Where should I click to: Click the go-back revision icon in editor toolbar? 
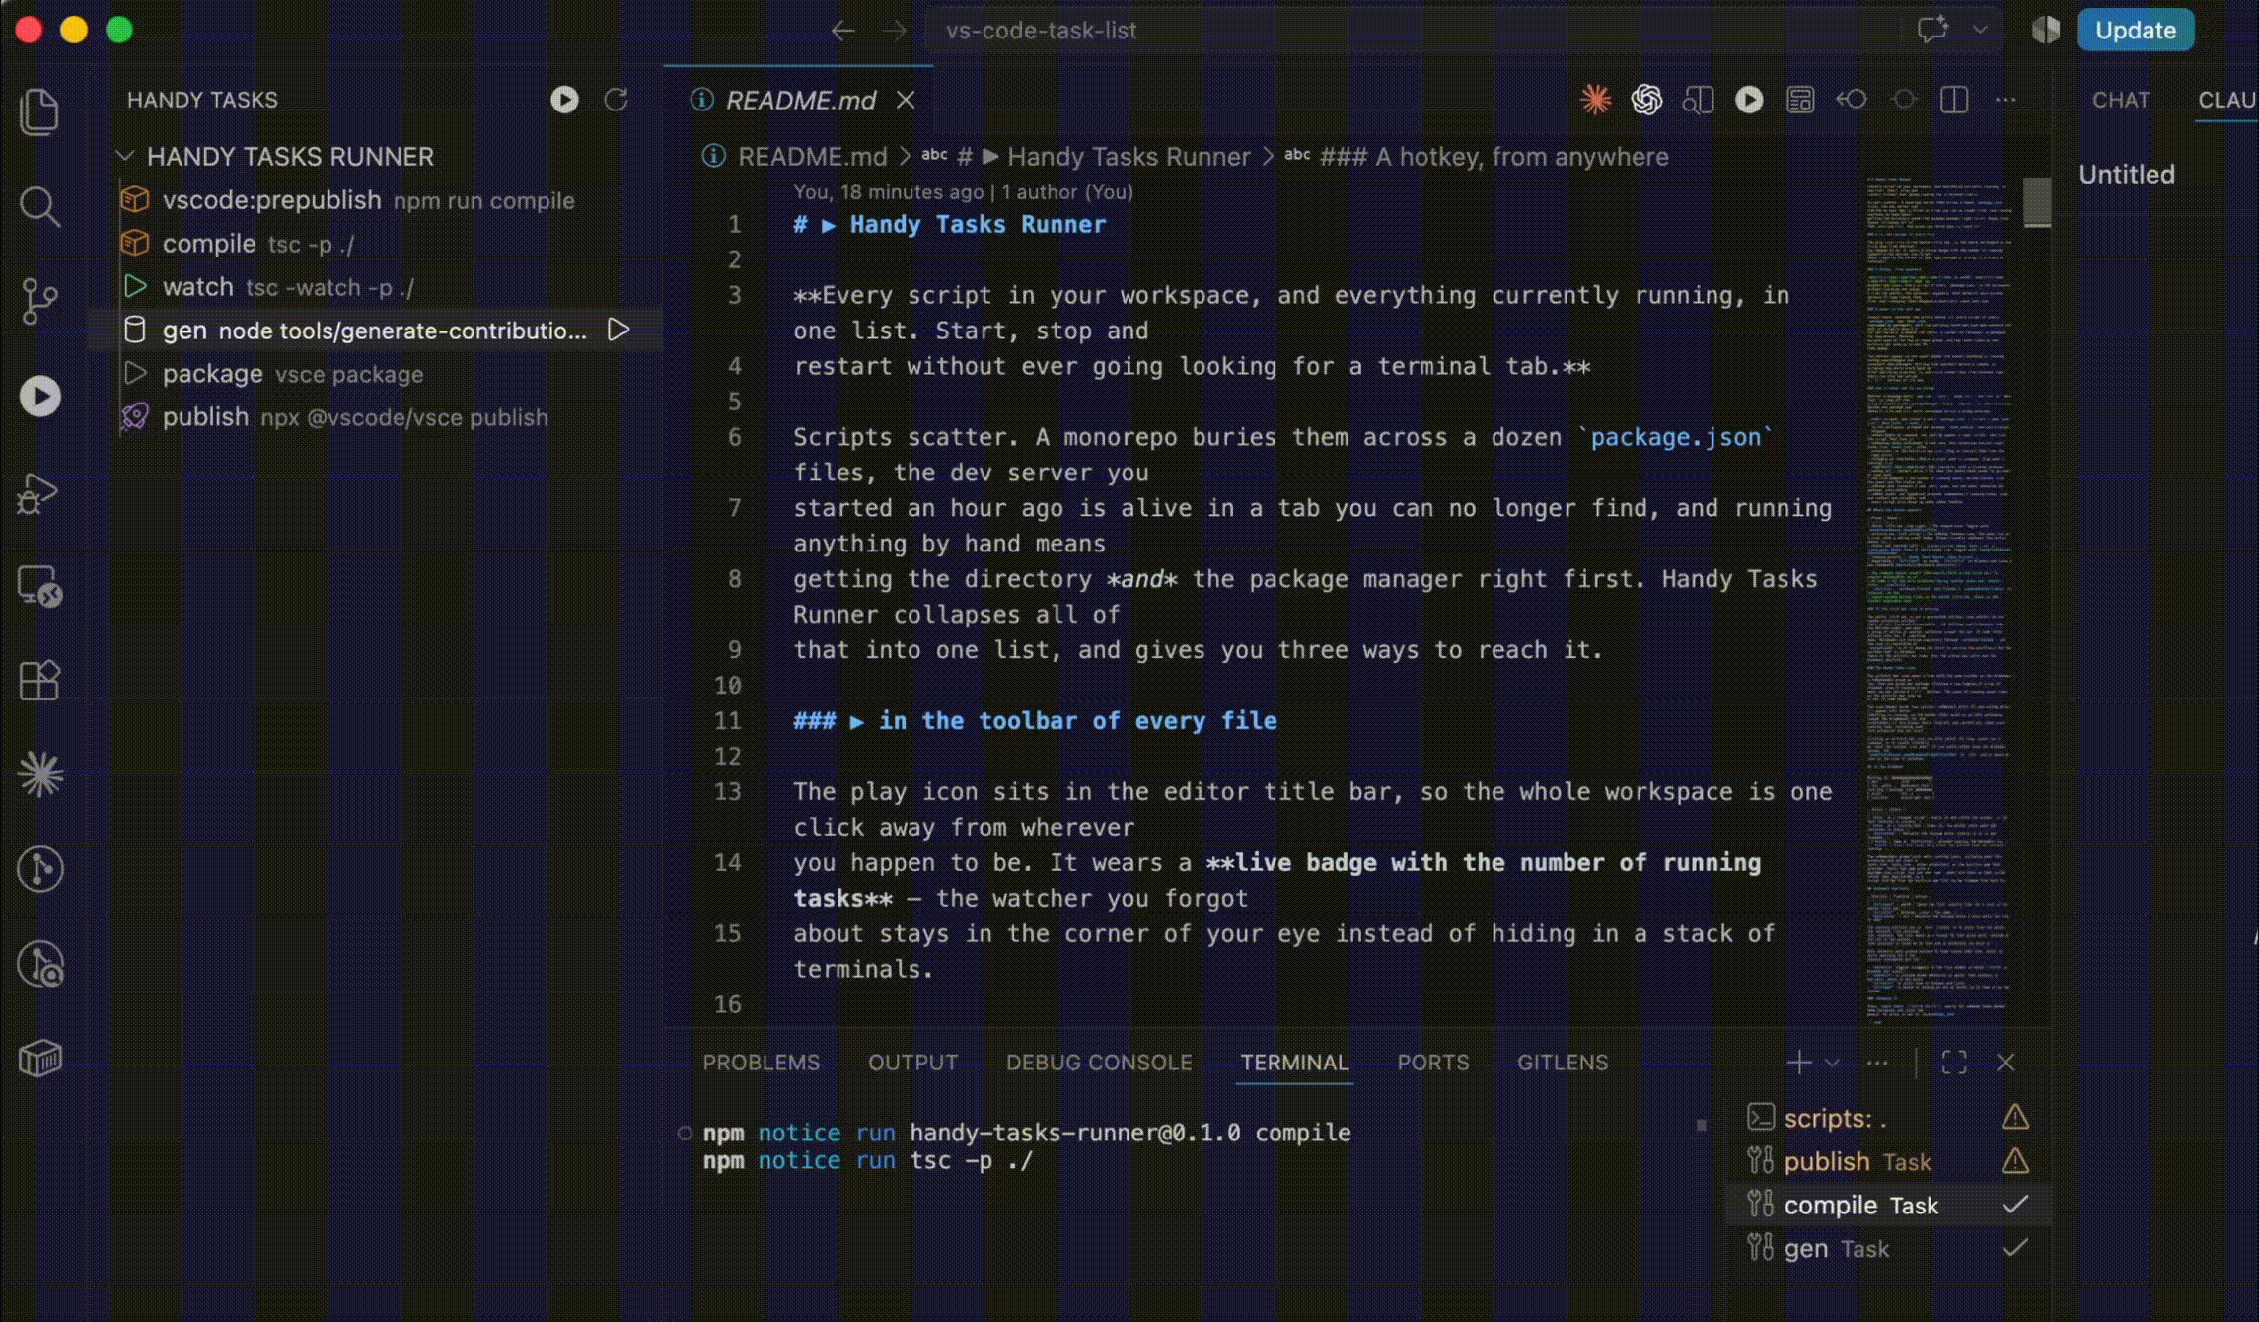(x=1852, y=100)
